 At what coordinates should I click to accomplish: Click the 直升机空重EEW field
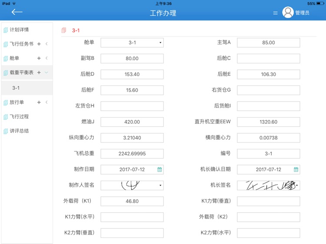click(269, 122)
